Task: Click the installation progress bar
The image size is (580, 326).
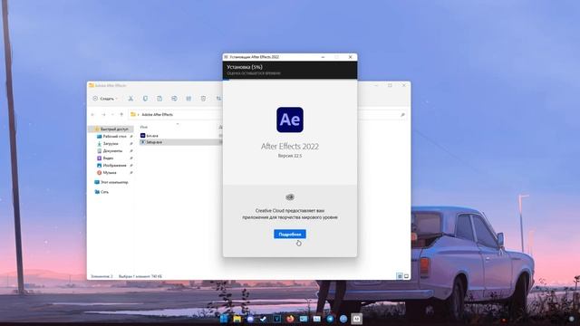Action: [290, 79]
